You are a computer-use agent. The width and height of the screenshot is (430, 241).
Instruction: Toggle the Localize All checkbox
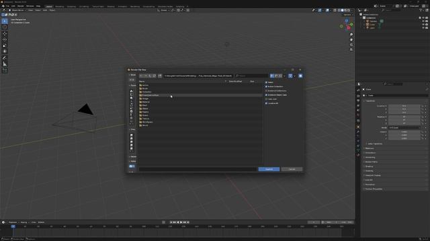266,103
